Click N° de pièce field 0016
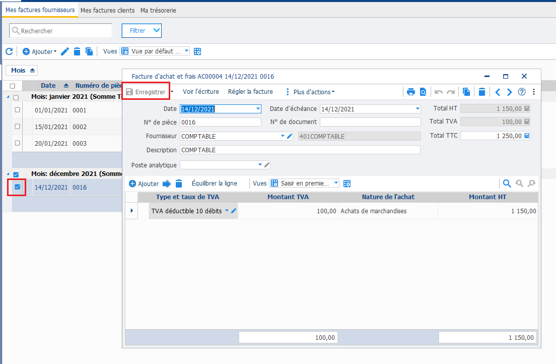 221,122
